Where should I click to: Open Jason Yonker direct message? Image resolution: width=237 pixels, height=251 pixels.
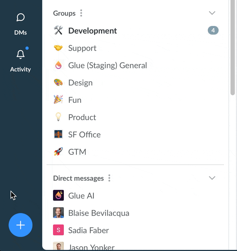coord(91,247)
